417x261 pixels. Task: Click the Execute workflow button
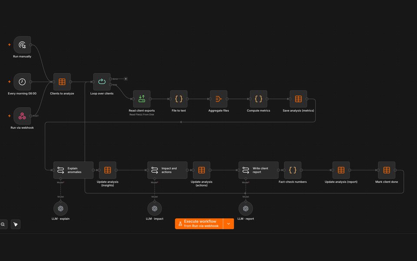[x=199, y=224]
